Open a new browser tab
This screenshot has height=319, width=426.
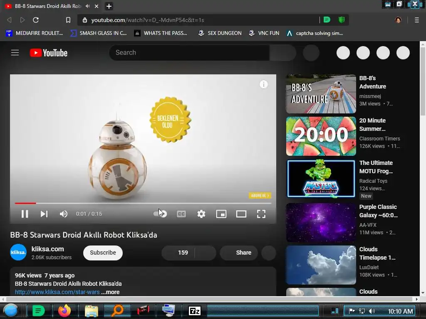point(109,6)
